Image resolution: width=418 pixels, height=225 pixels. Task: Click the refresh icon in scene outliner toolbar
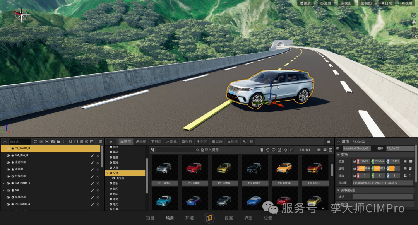click(x=35, y=141)
